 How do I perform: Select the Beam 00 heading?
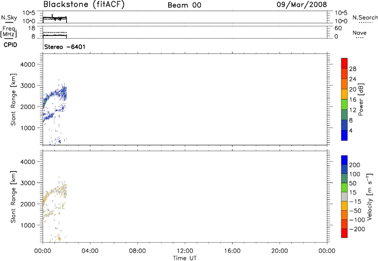[184, 5]
